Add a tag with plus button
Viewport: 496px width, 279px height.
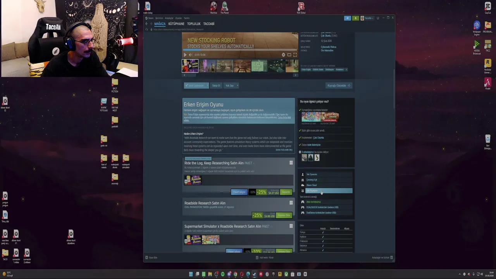346,70
